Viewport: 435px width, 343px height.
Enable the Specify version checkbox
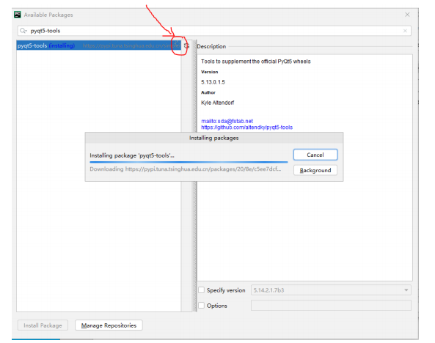(x=202, y=290)
